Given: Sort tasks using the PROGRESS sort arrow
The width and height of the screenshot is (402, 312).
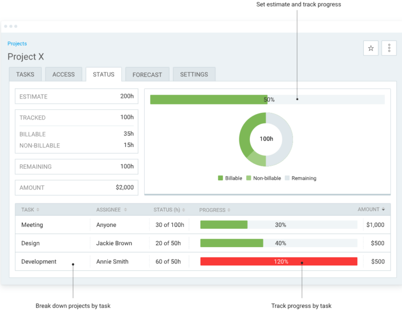Looking at the screenshot, I should (x=228, y=209).
